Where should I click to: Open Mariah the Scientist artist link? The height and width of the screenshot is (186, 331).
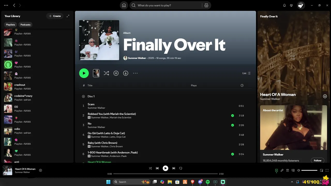(x=121, y=118)
